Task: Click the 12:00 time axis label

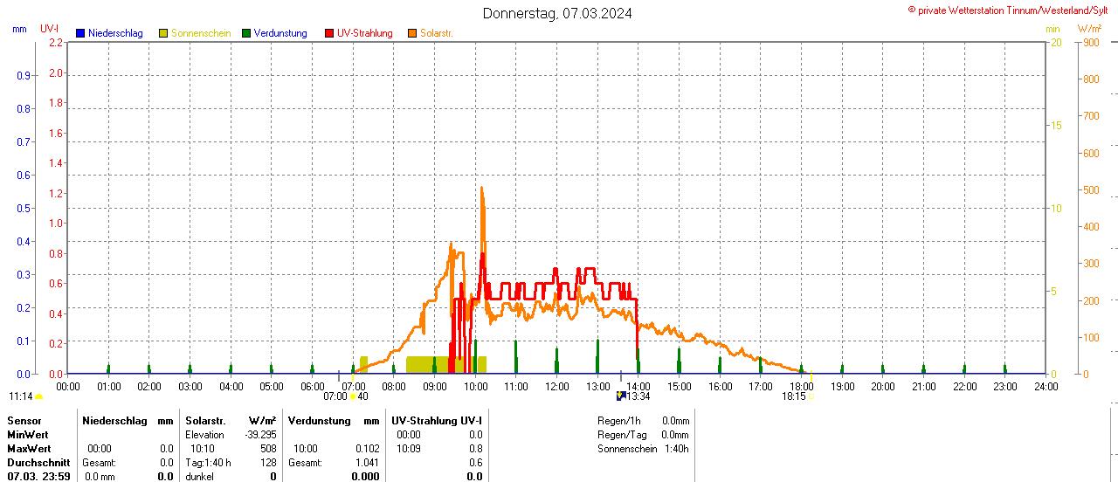Action: 557,386
